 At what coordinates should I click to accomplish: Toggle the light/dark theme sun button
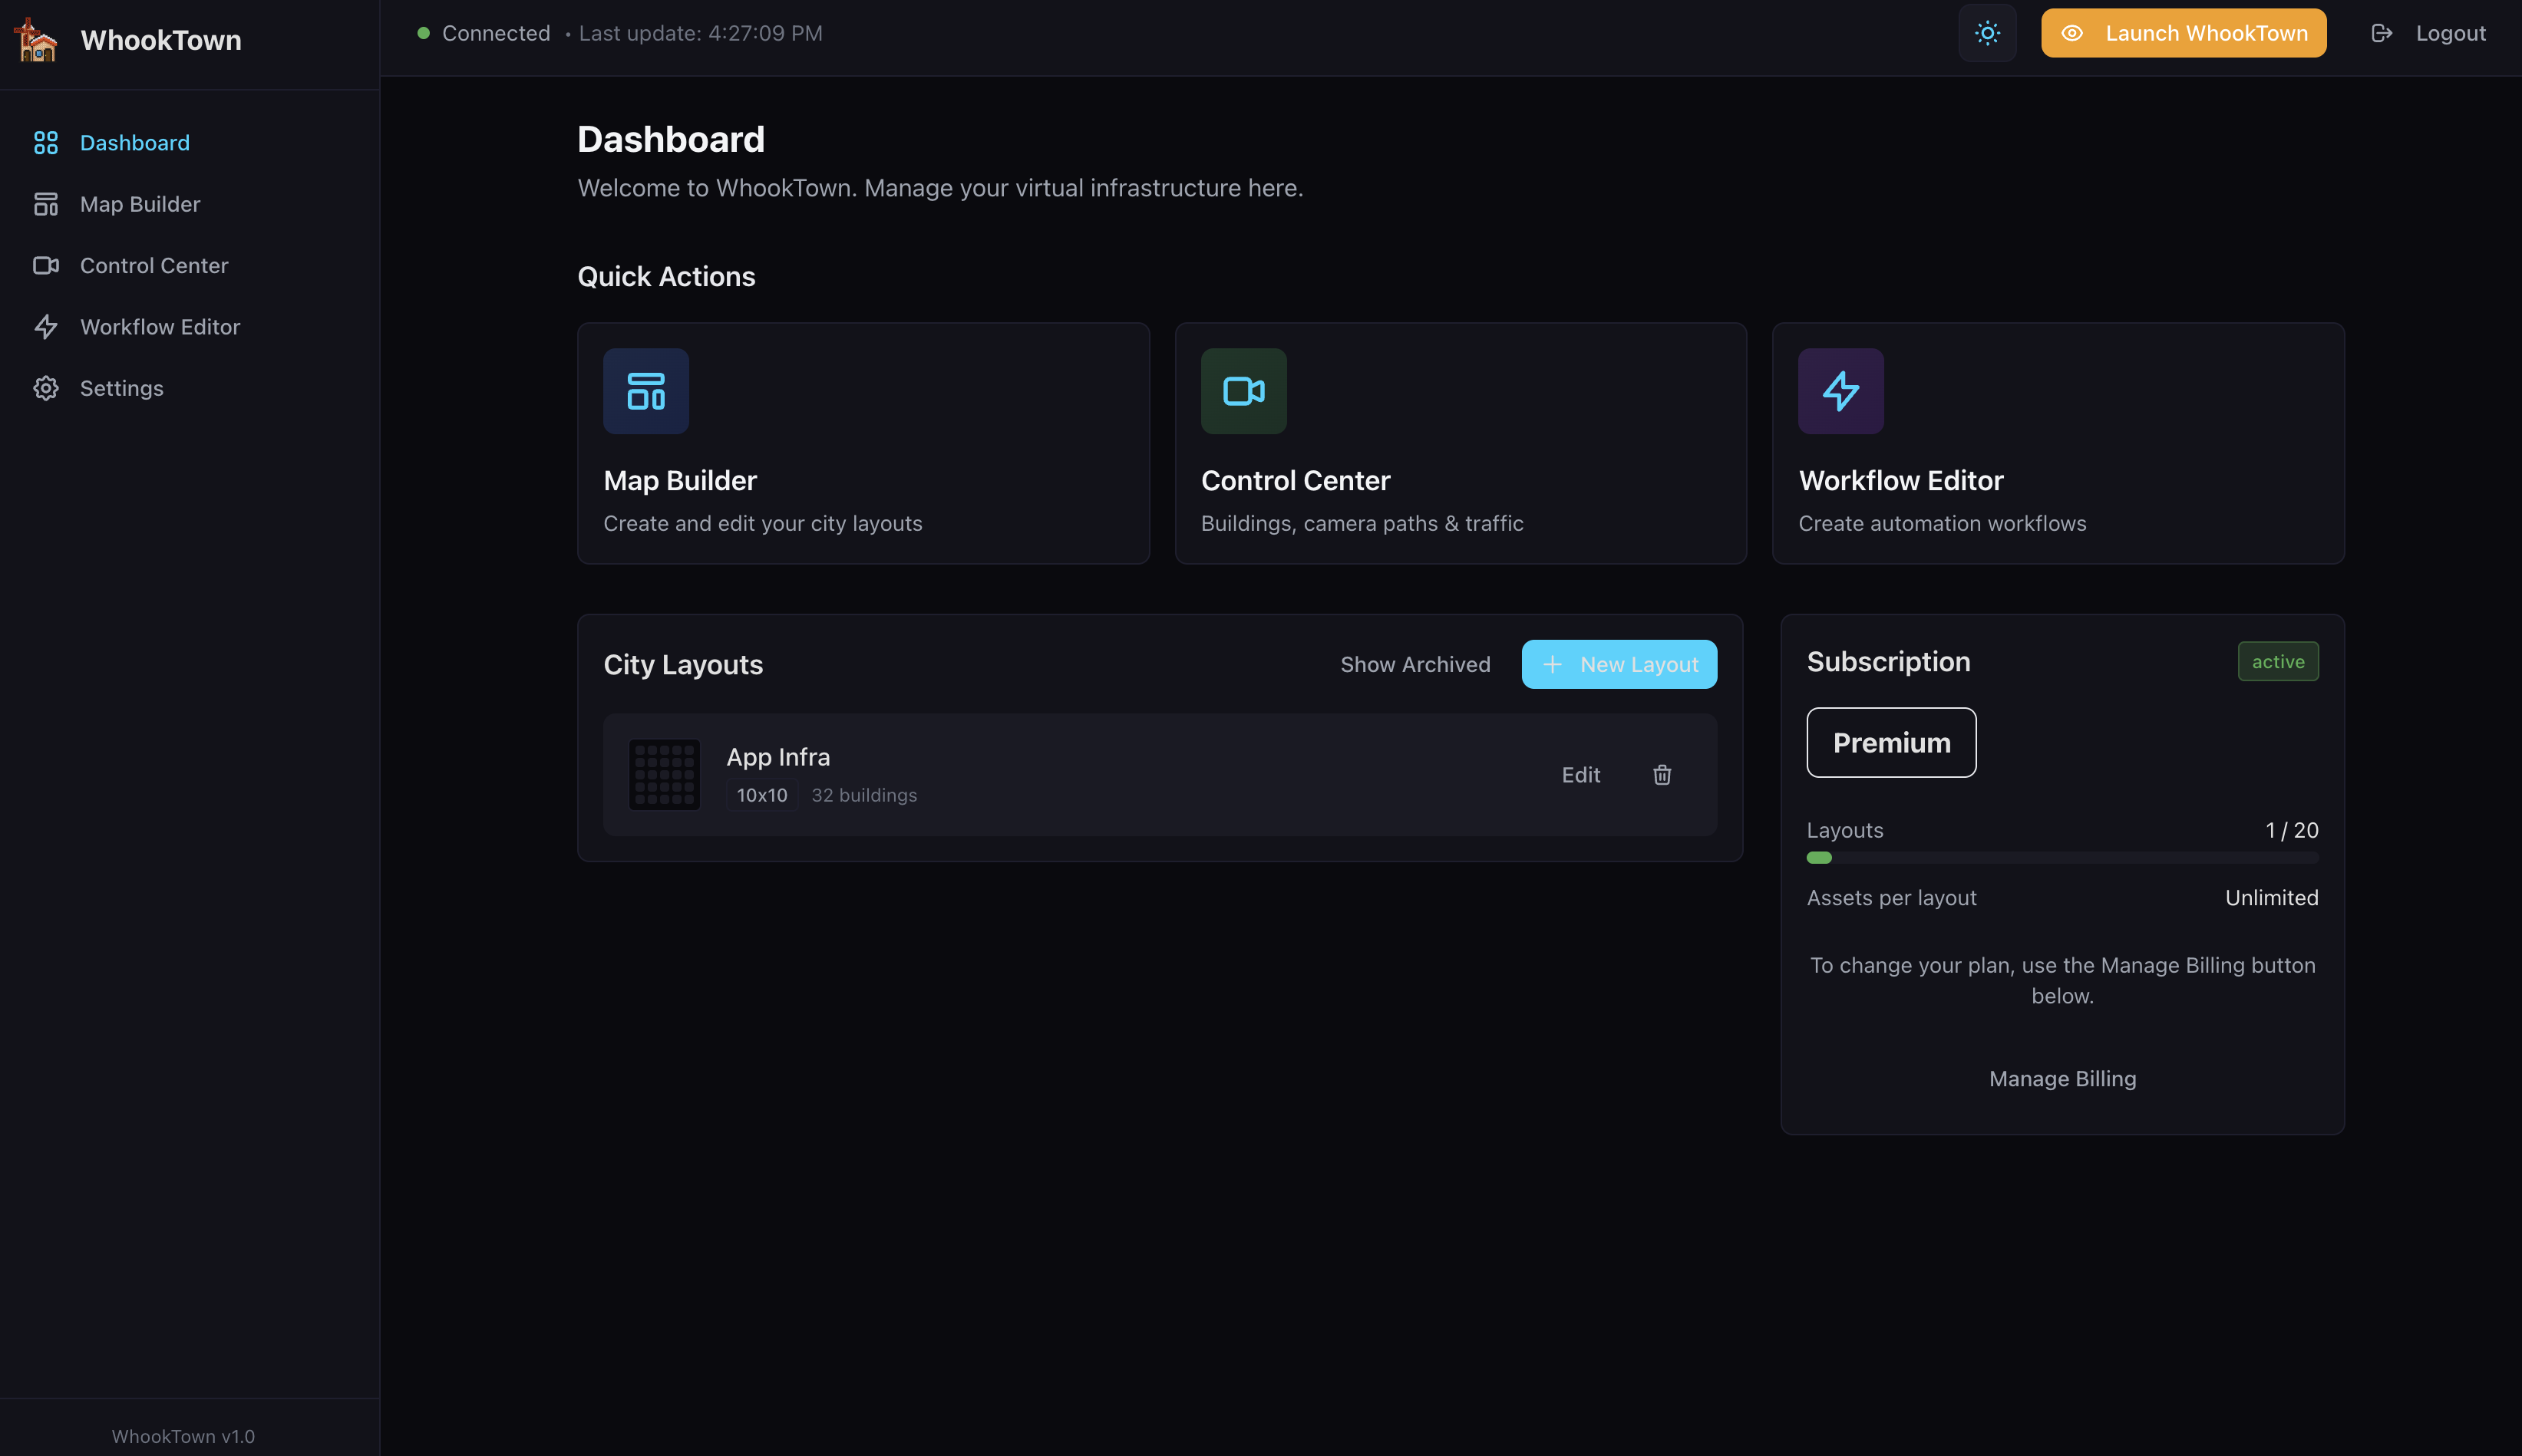pyautogui.click(x=1987, y=33)
